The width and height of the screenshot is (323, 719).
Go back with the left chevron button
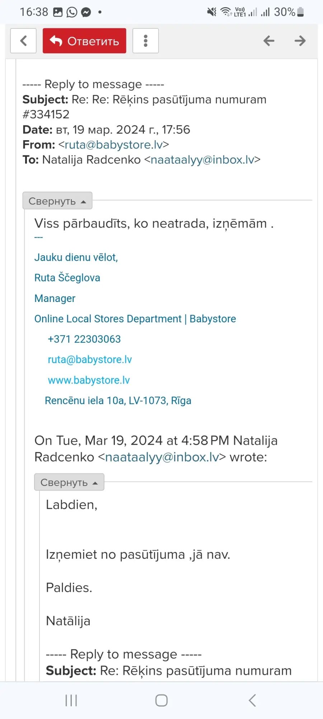[x=23, y=41]
